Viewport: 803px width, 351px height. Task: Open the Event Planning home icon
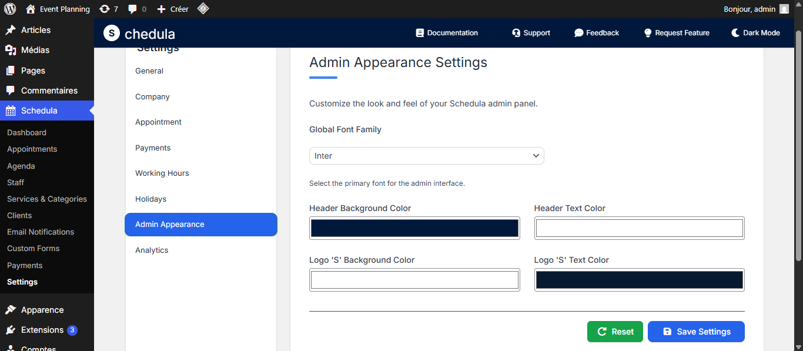(x=31, y=9)
